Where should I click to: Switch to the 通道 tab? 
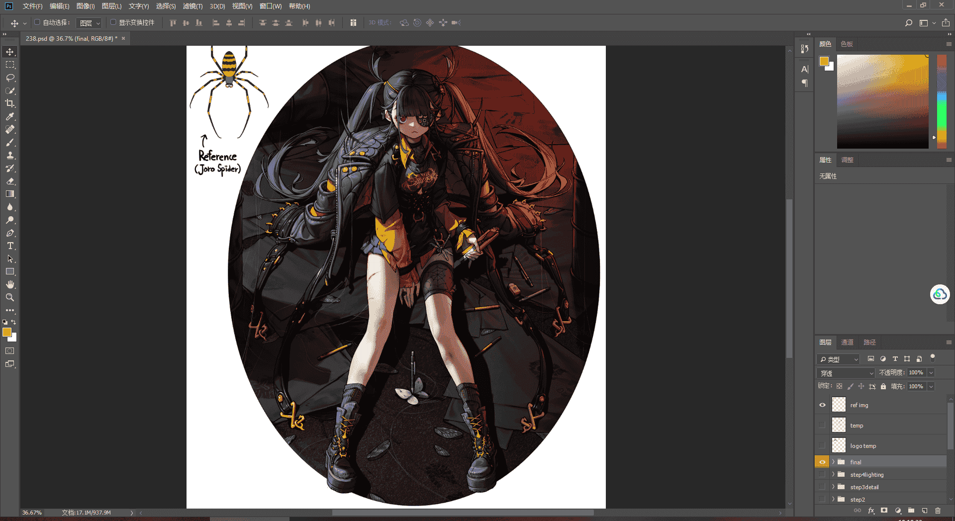tap(847, 343)
